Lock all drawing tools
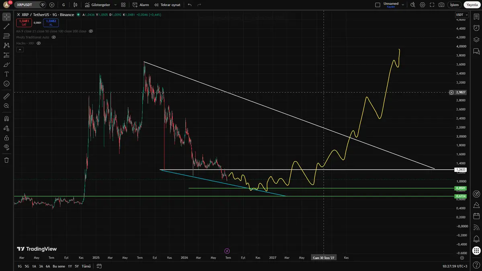Image resolution: width=482 pixels, height=271 pixels. 6,138
